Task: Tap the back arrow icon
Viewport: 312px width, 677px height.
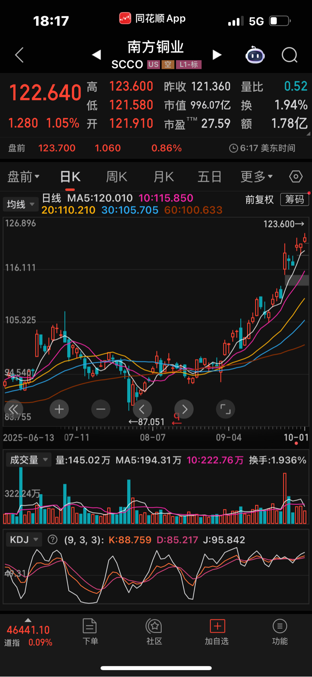Action: [x=19, y=55]
